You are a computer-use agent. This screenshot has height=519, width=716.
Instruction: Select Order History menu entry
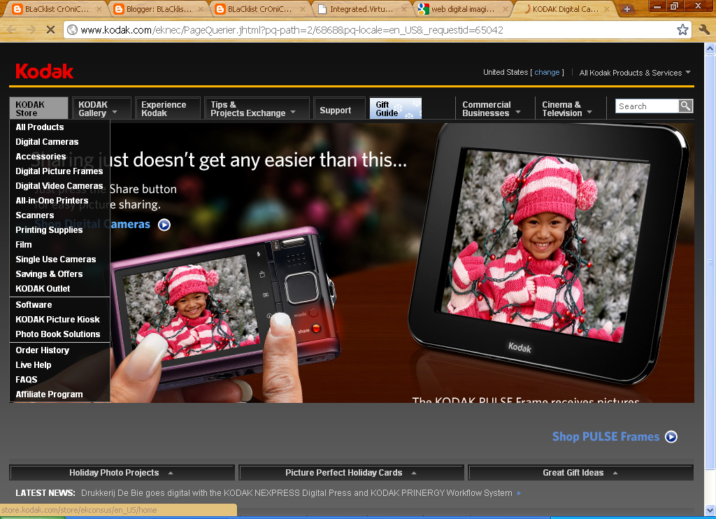(x=43, y=350)
